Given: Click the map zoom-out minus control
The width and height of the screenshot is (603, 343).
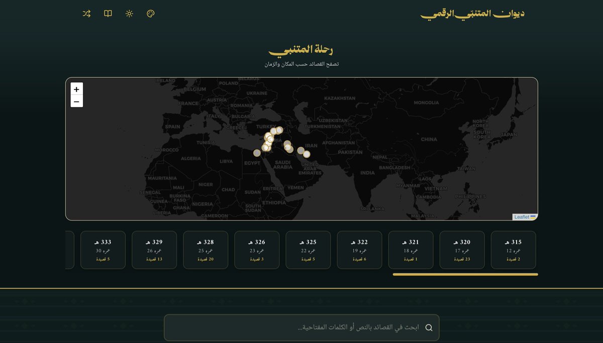Looking at the screenshot, I should click(x=76, y=101).
